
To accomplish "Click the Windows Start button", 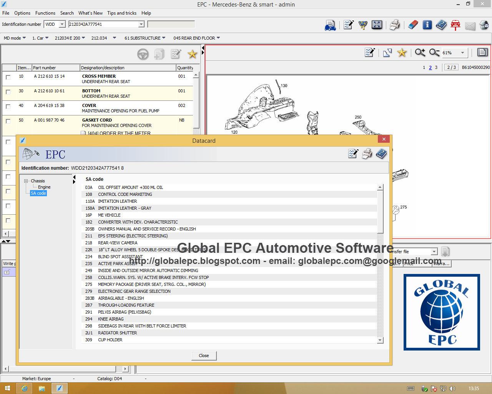I will [7, 388].
